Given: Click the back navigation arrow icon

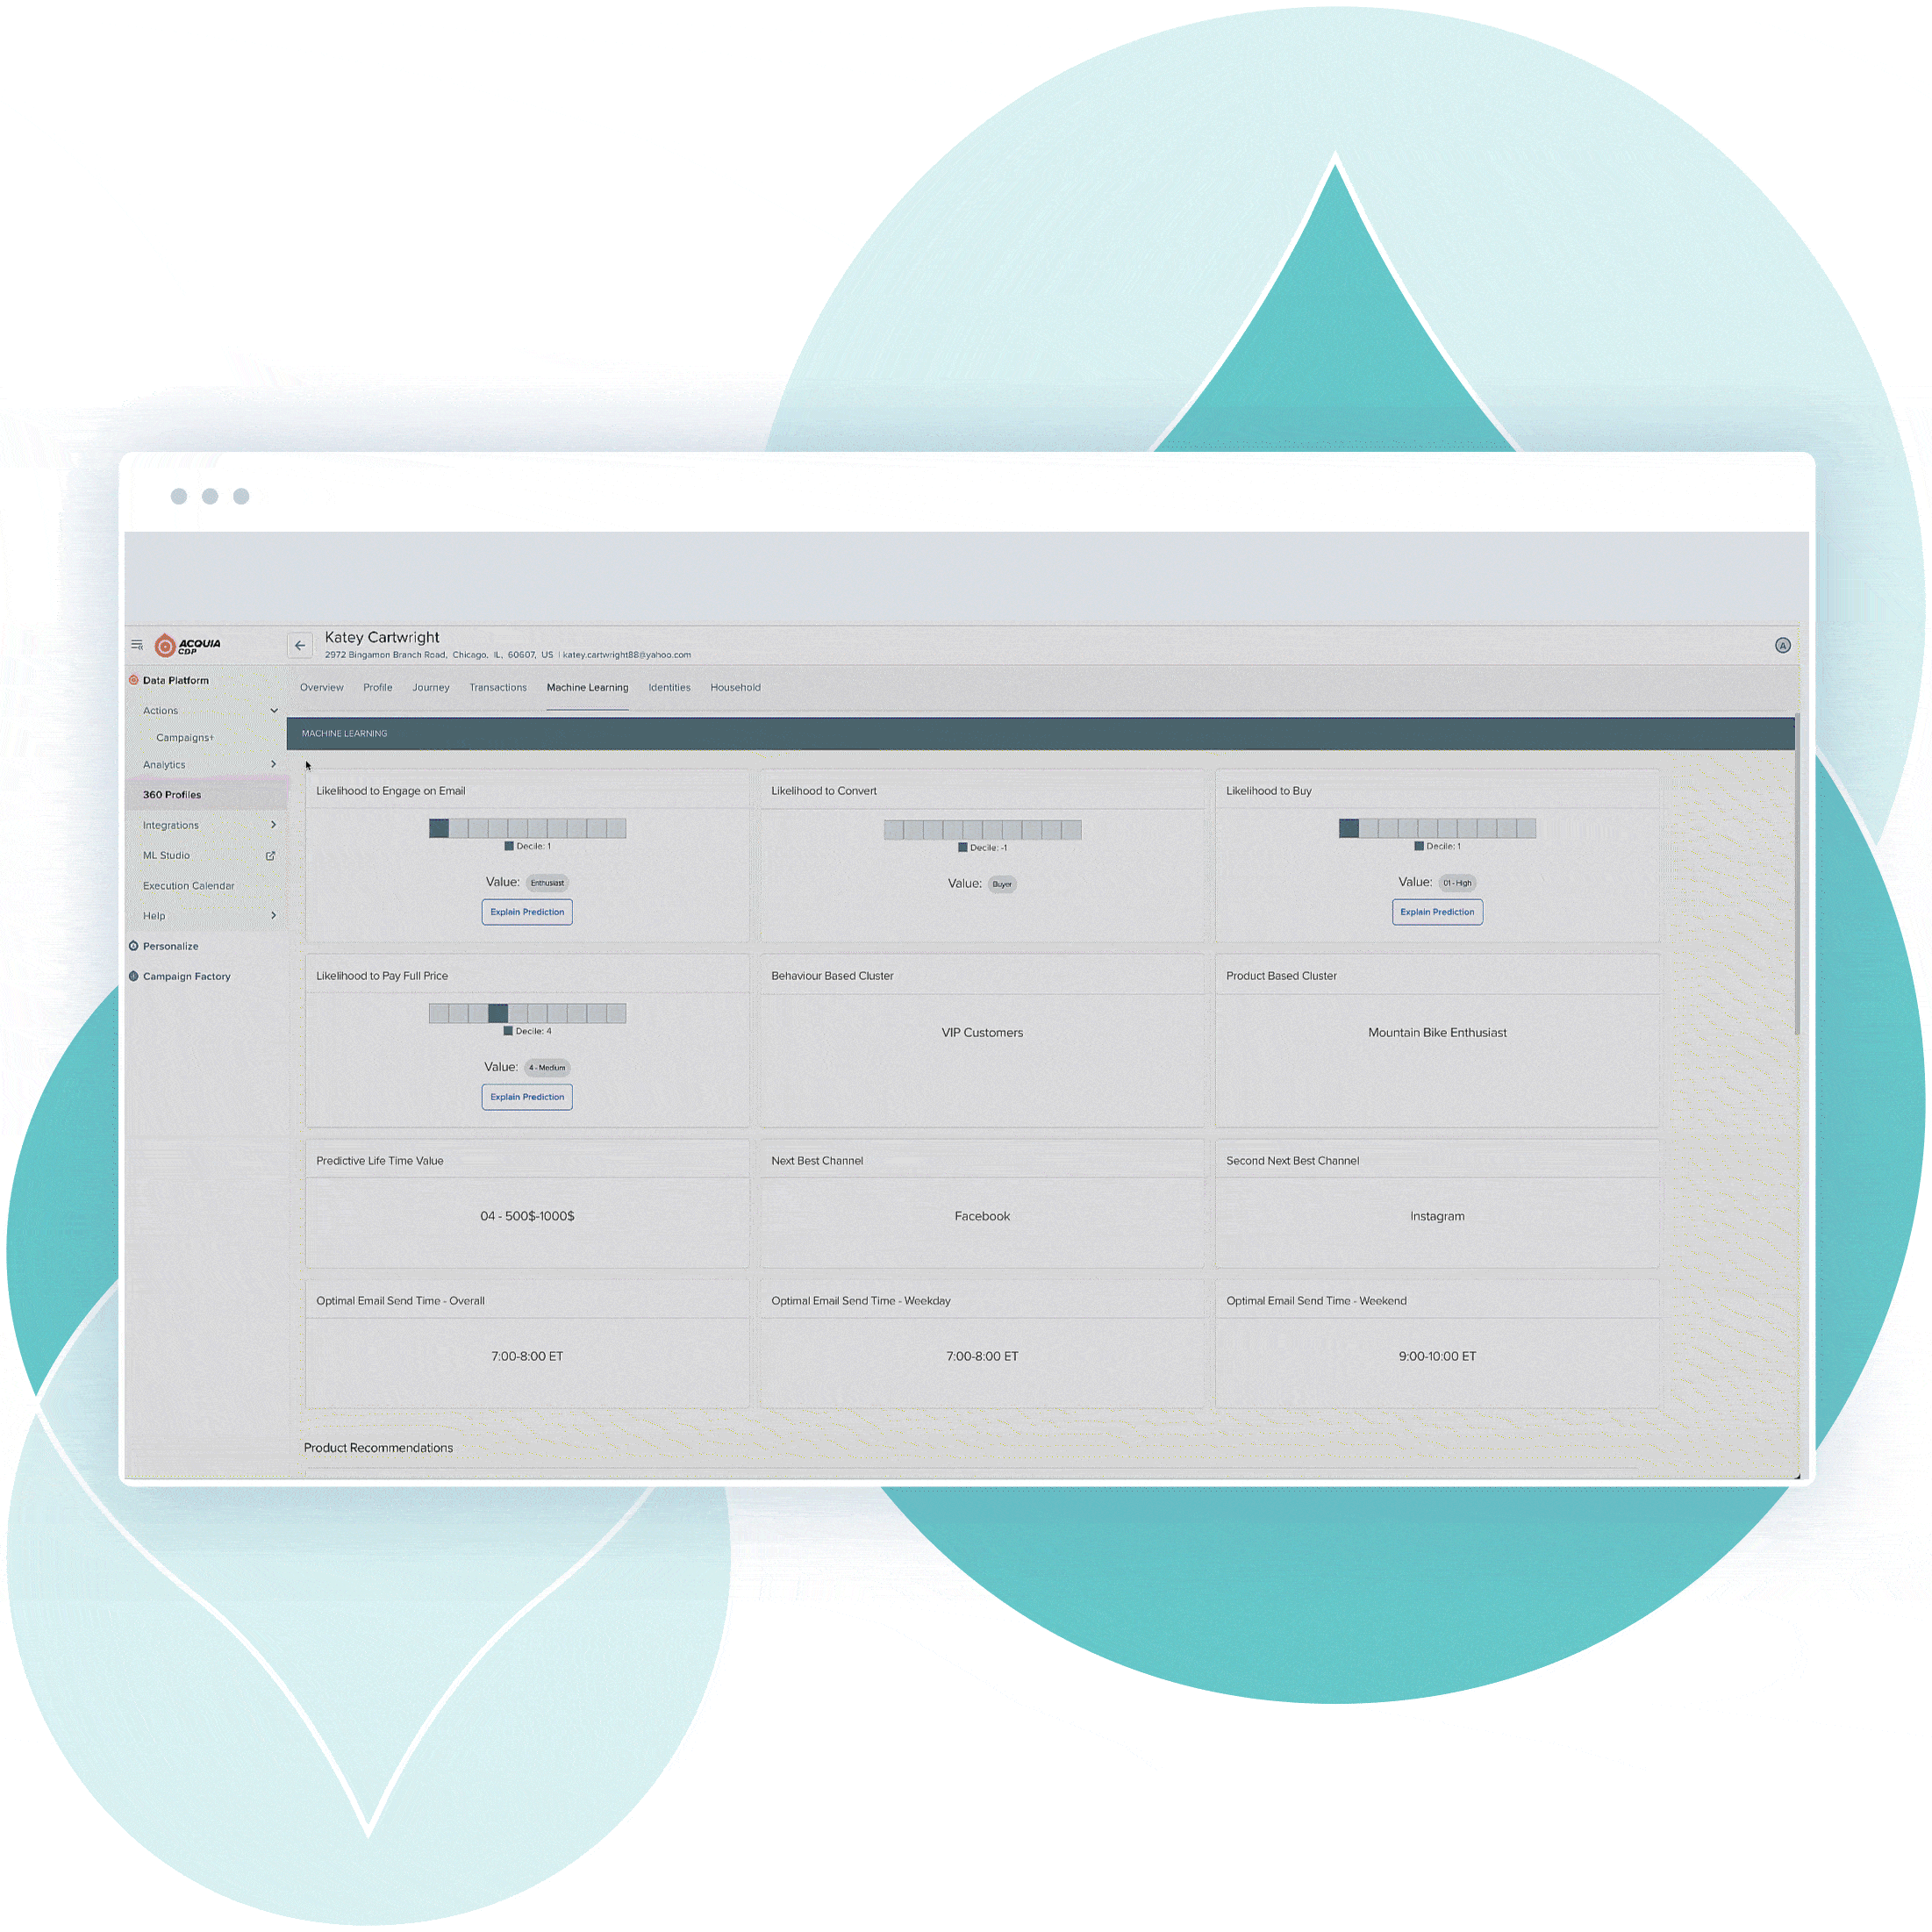Looking at the screenshot, I should tap(296, 640).
